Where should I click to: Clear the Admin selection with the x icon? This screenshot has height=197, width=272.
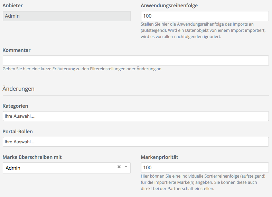click(119, 167)
